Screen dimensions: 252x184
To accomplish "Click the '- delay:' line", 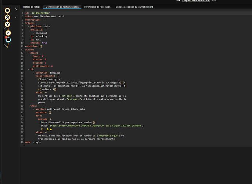I will pos(33,53).
